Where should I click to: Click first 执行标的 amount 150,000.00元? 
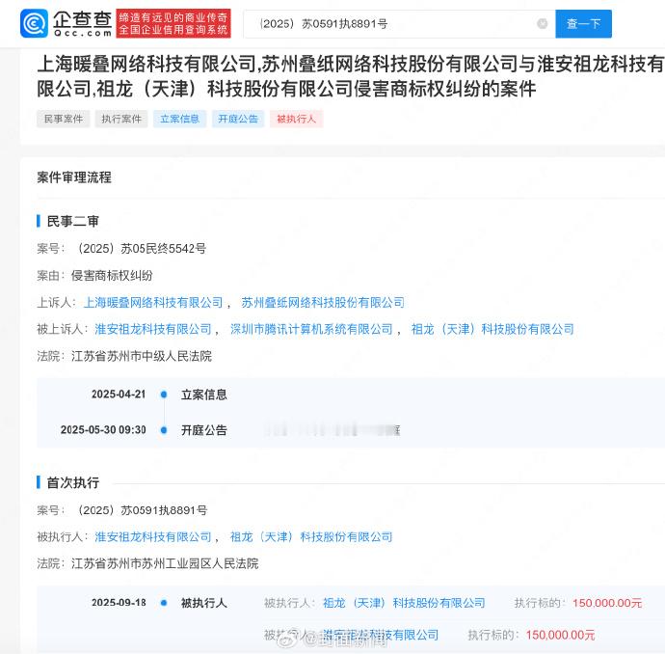607,603
